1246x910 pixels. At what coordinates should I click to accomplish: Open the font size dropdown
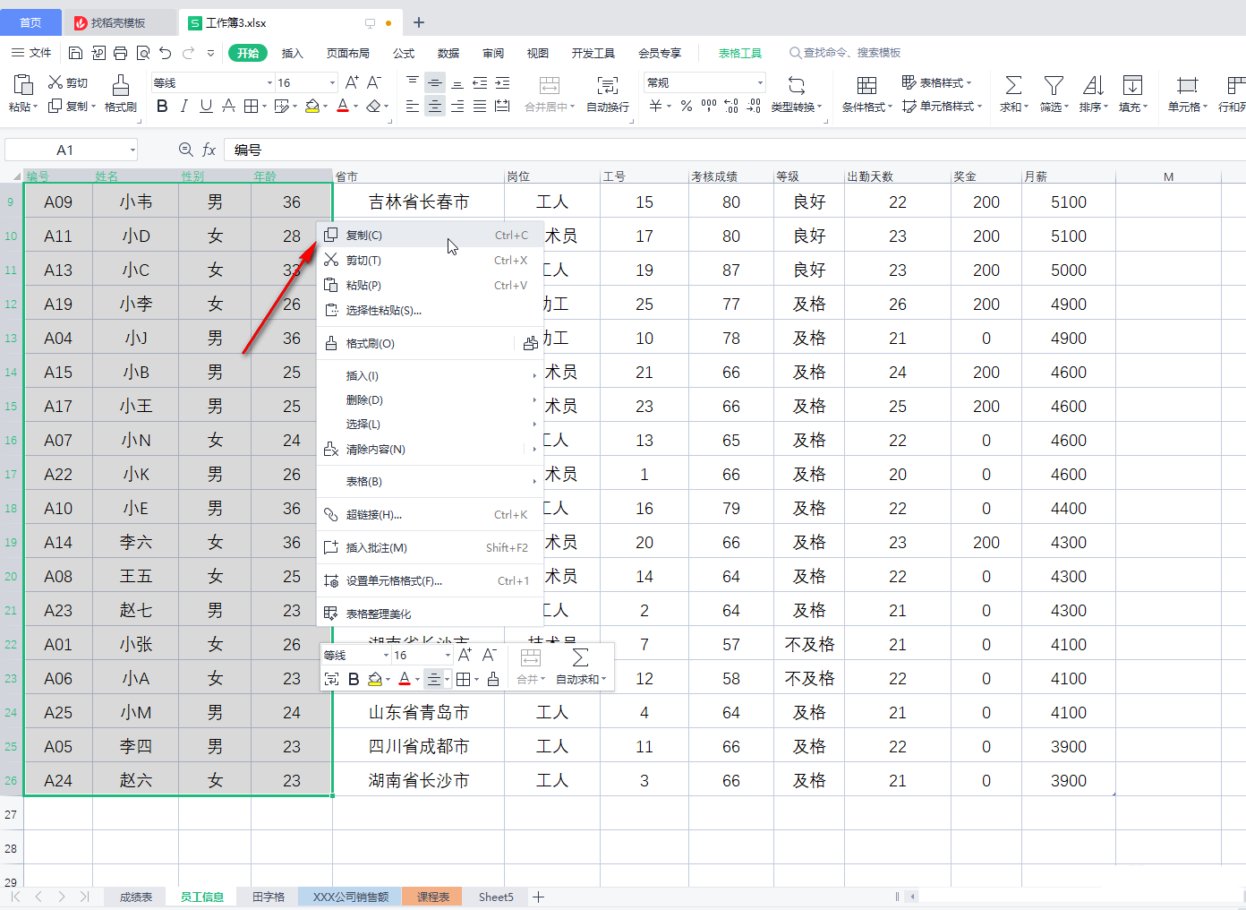330,82
